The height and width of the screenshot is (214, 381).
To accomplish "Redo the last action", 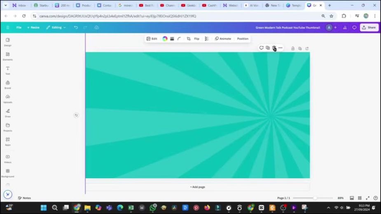I will [85, 28].
